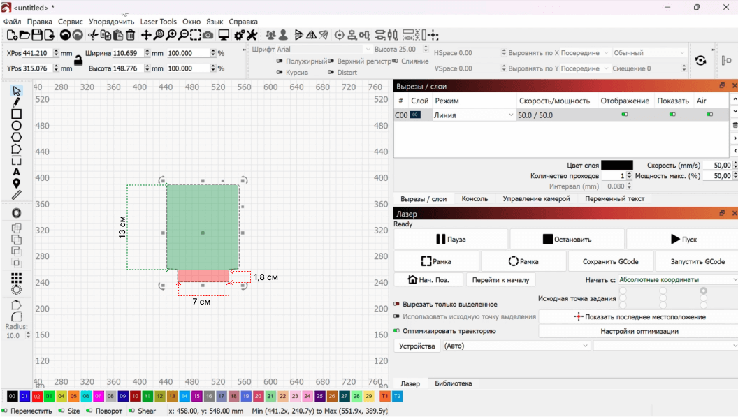Click the "Сохранить GCode" button

tap(609, 261)
